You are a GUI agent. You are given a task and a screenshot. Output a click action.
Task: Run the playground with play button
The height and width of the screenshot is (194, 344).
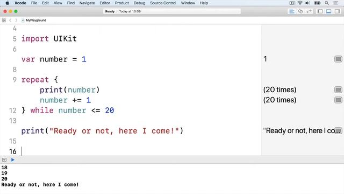[13, 160]
